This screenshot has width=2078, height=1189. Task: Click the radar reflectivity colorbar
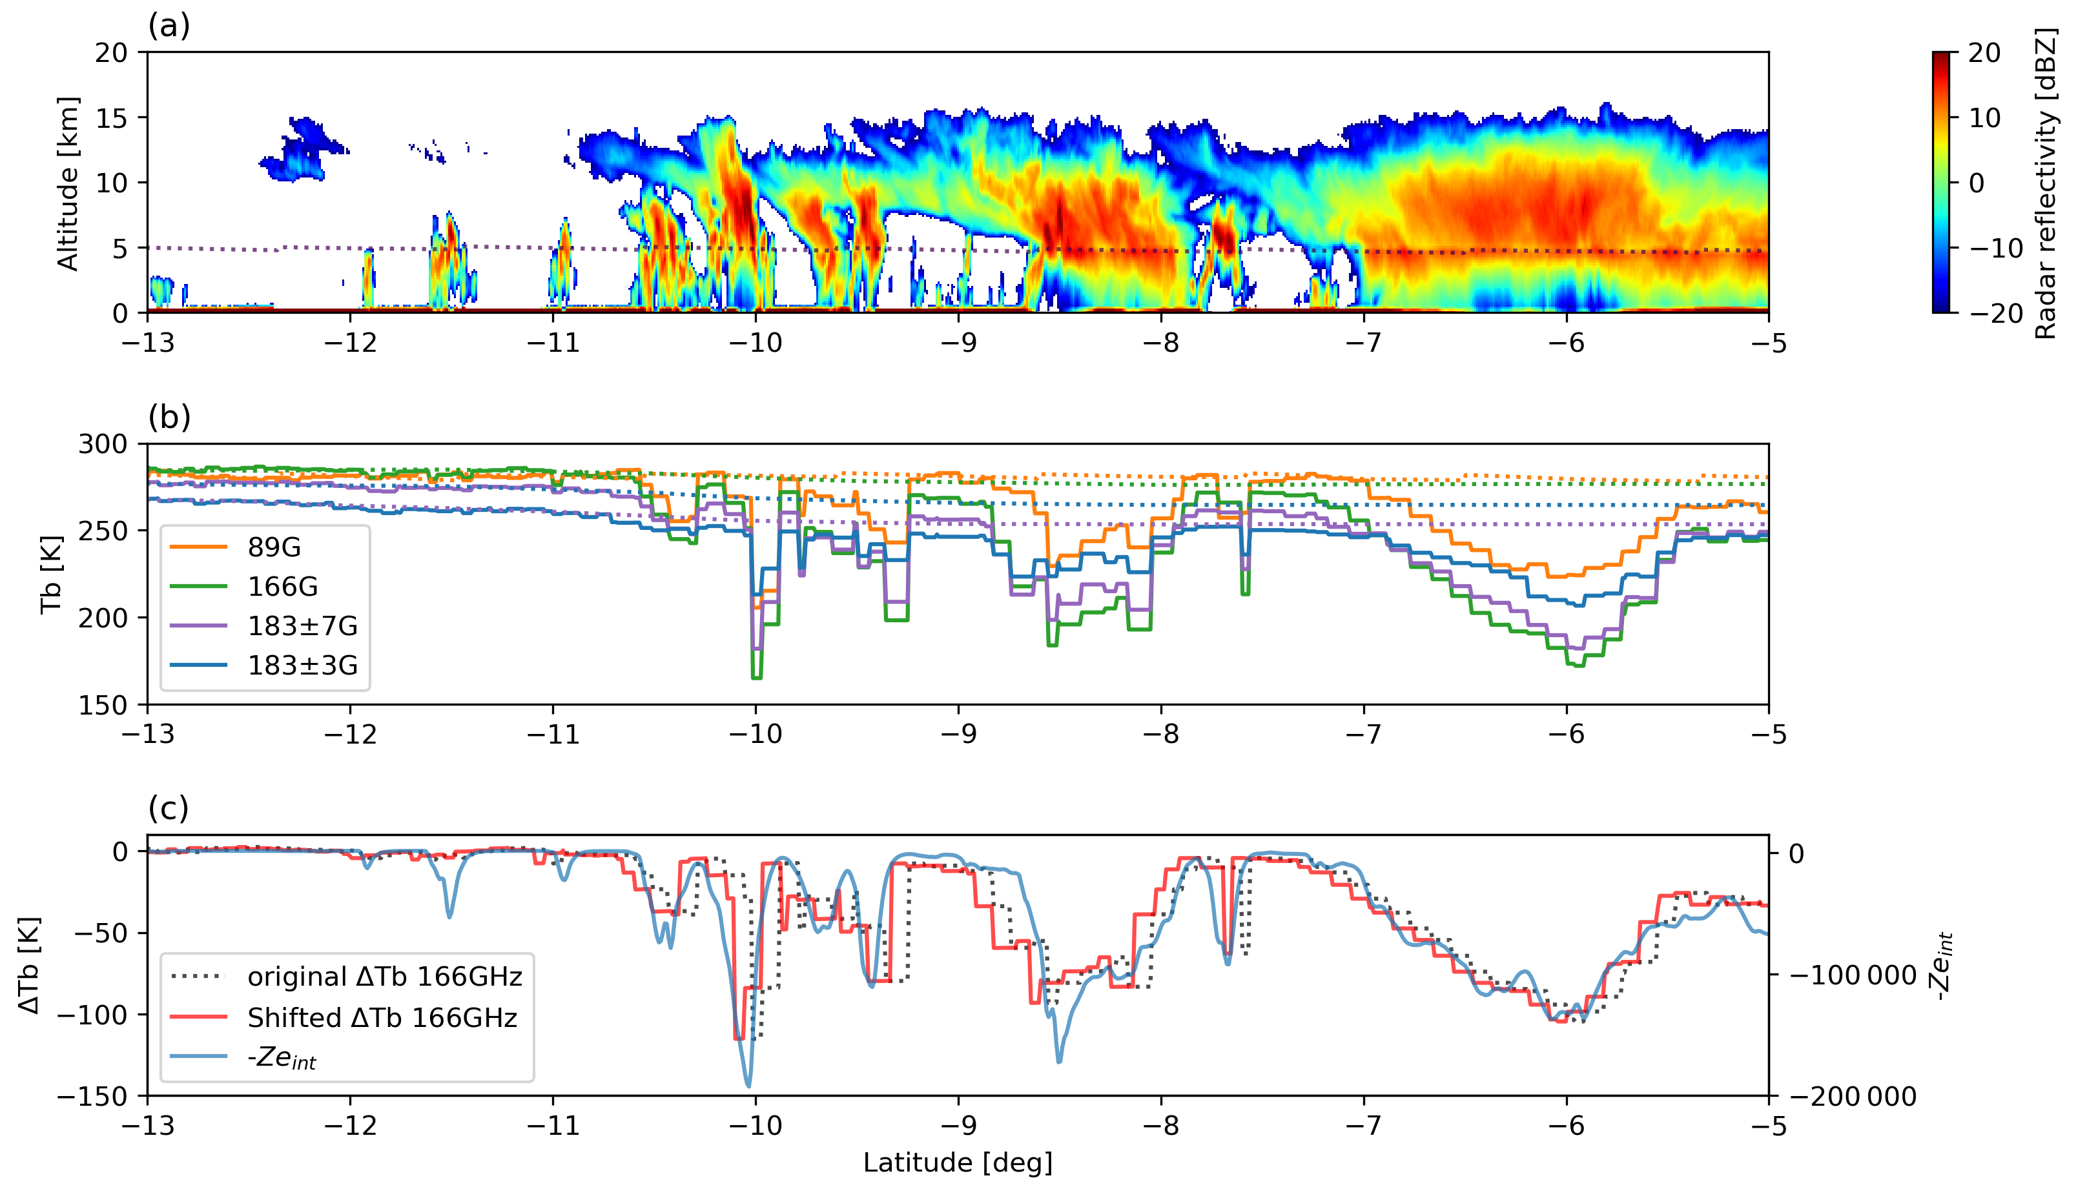(1942, 182)
